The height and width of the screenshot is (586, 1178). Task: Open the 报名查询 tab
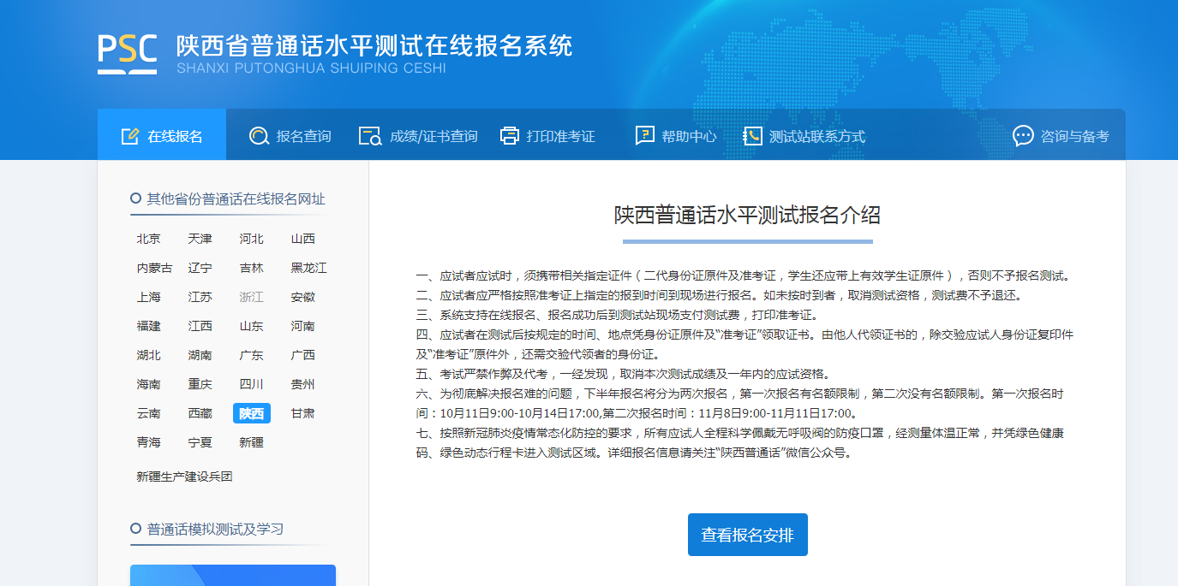pos(302,136)
